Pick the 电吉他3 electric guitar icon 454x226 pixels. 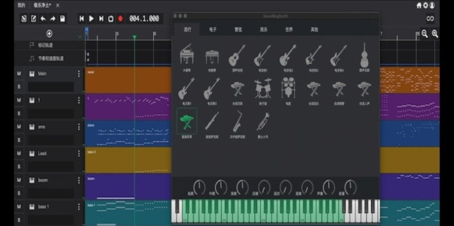tap(314, 55)
